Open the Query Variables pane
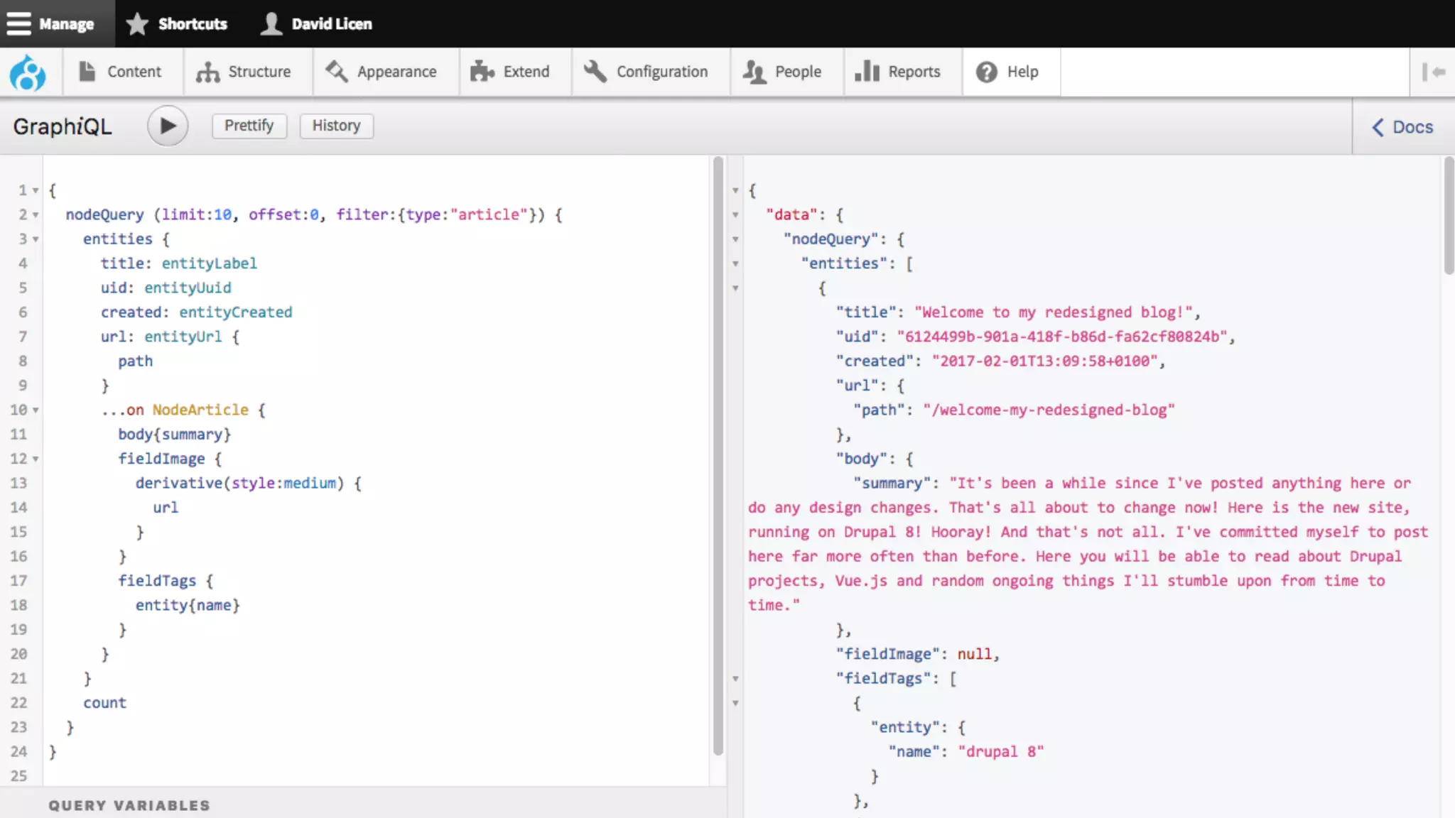This screenshot has width=1455, height=818. pos(129,805)
